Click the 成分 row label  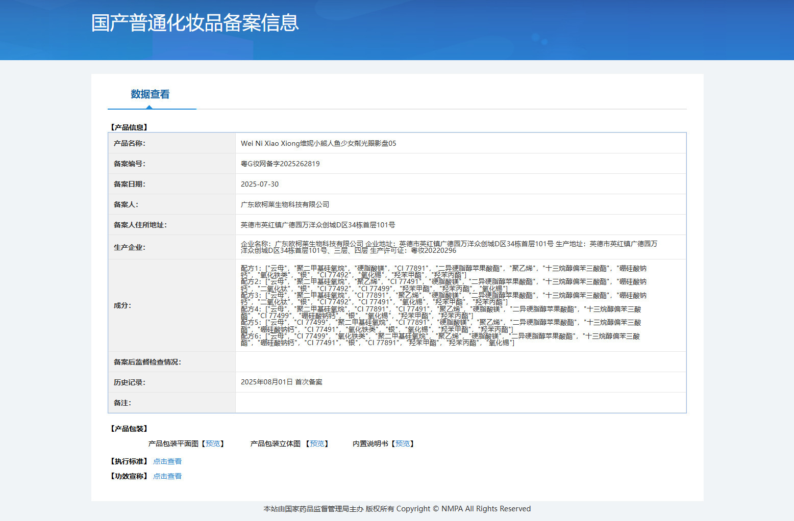tap(122, 305)
